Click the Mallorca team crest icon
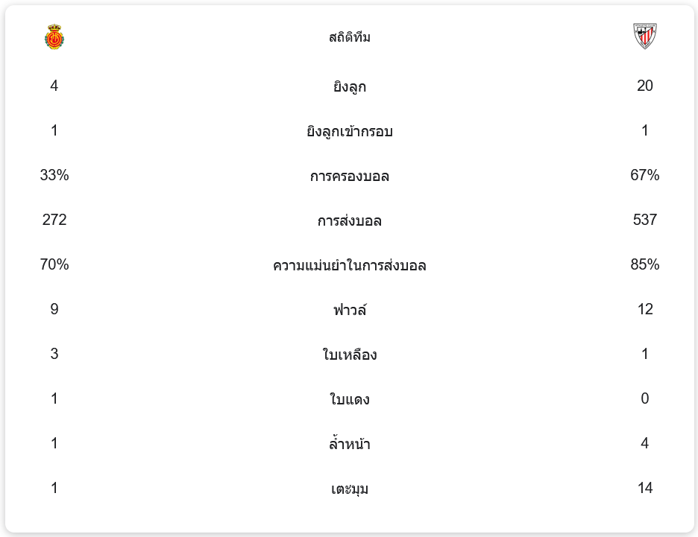This screenshot has height=537, width=698. (54, 36)
